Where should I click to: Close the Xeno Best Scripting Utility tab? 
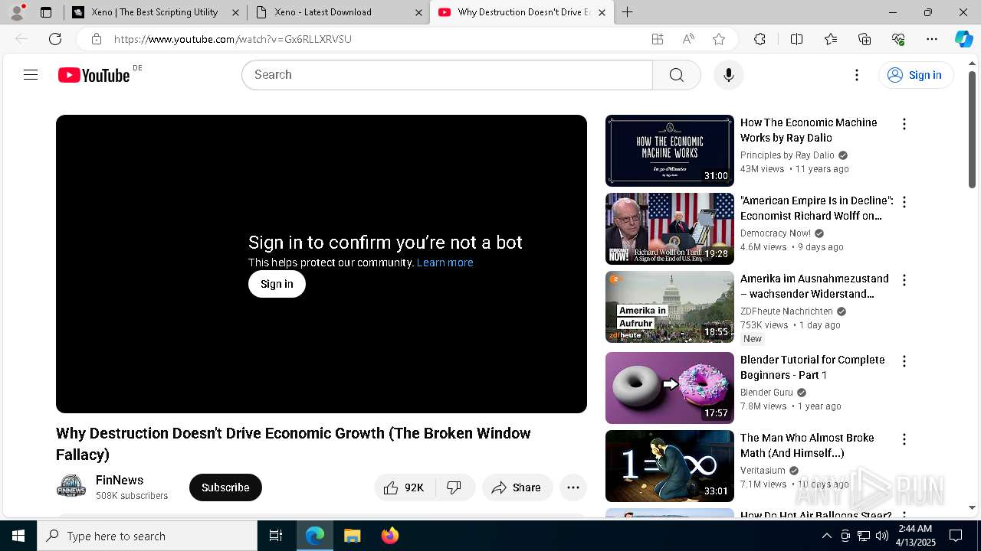coord(235,12)
